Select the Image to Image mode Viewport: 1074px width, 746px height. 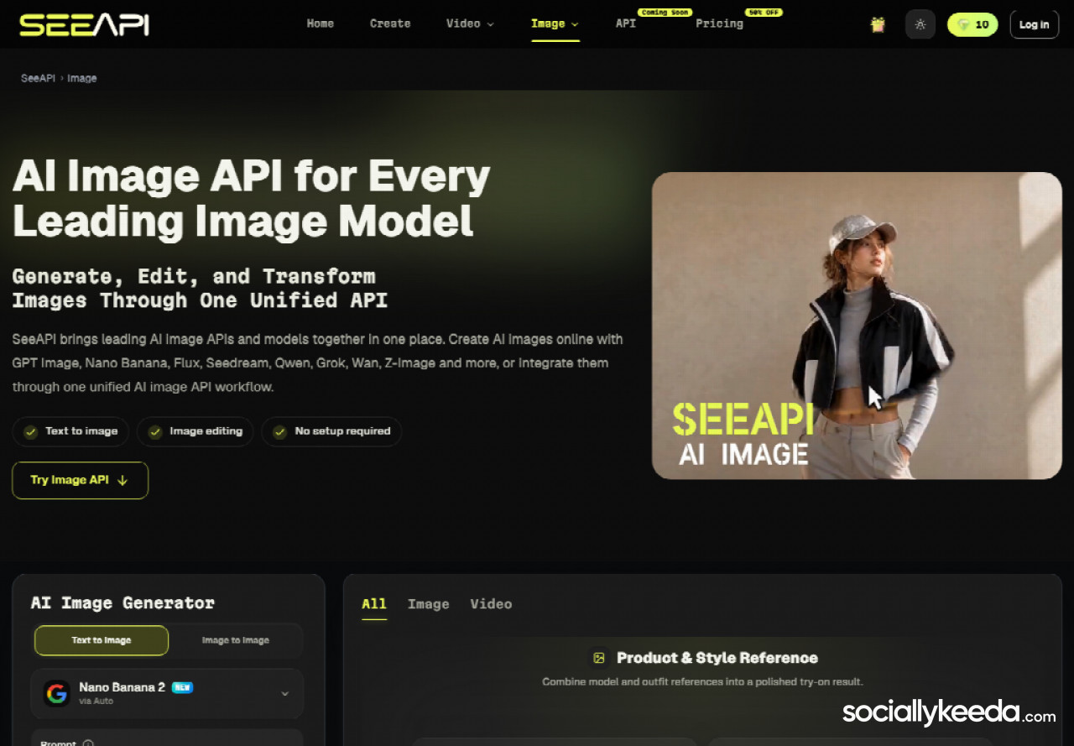point(235,640)
